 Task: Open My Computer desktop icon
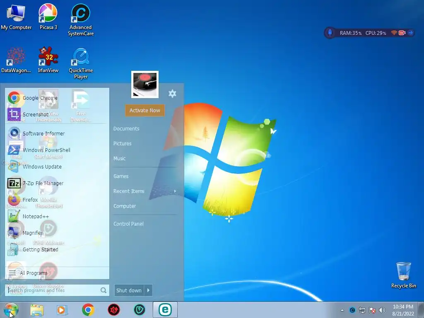(16, 17)
